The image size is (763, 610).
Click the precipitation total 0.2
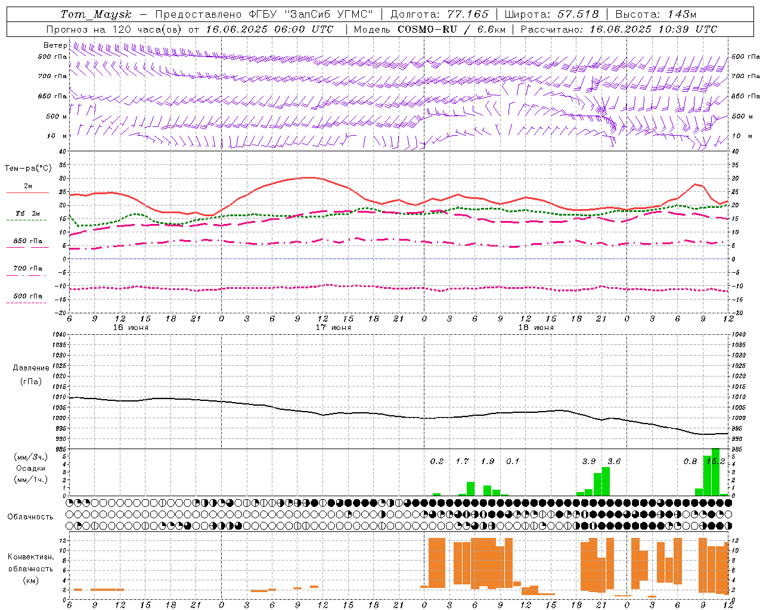(x=437, y=461)
